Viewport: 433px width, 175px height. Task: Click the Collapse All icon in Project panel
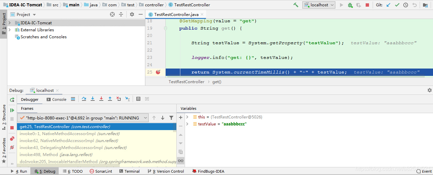[121, 15]
